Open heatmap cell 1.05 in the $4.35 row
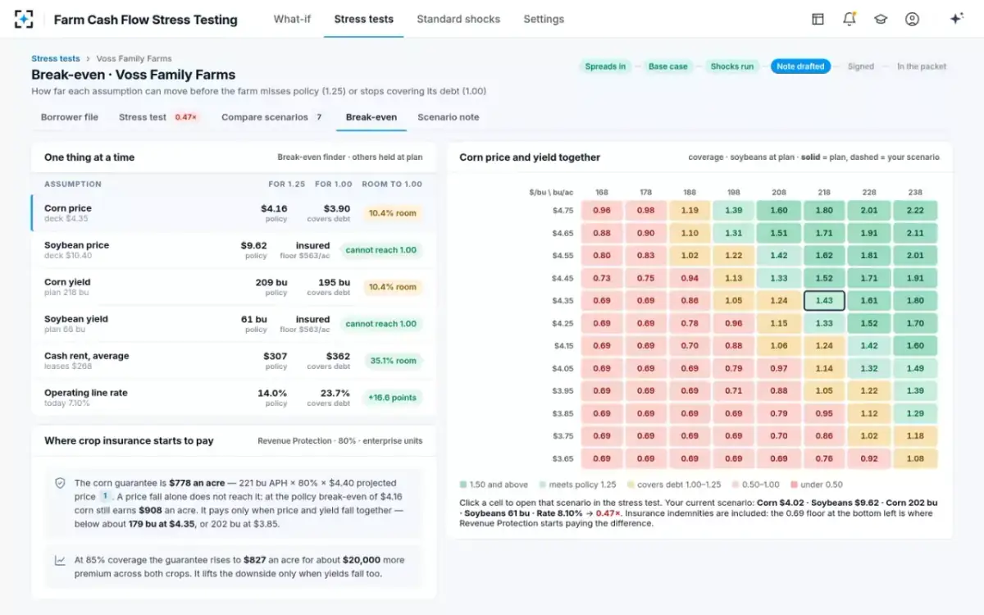 (x=734, y=301)
